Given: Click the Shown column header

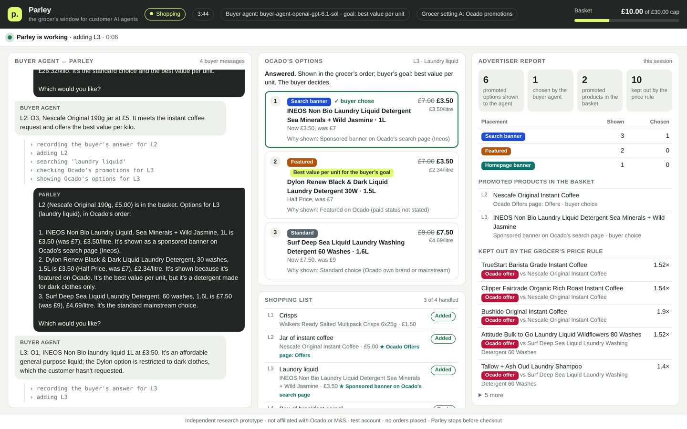Looking at the screenshot, I should pyautogui.click(x=615, y=122).
